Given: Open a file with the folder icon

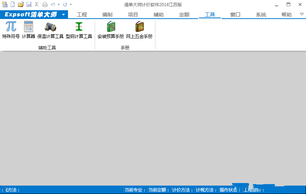Looking at the screenshot, I should pyautogui.click(x=21, y=4).
